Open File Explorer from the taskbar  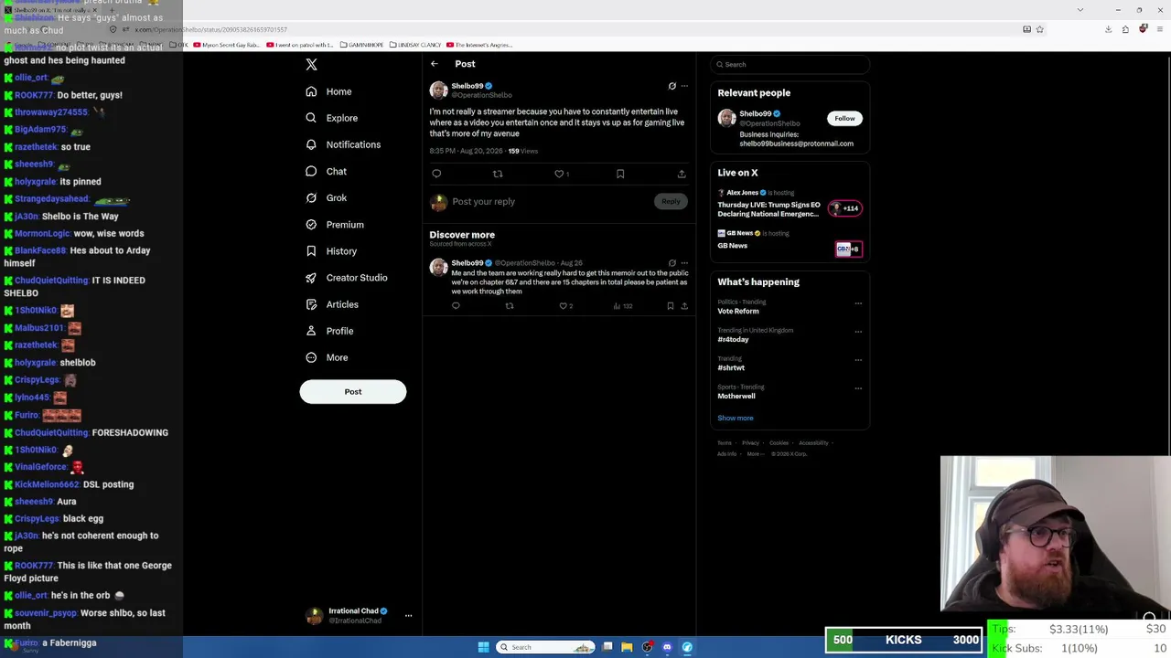[x=627, y=647]
